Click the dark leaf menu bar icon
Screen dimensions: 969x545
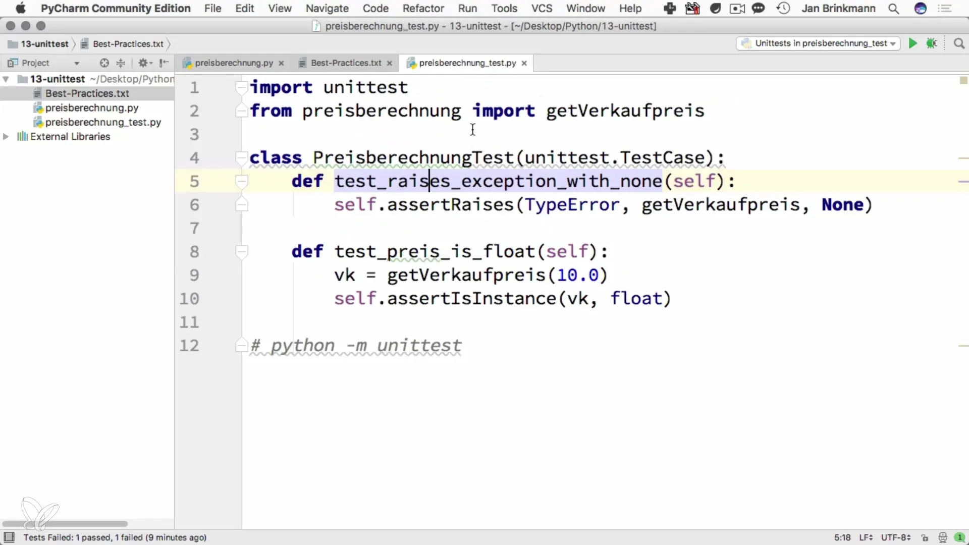pyautogui.click(x=715, y=9)
